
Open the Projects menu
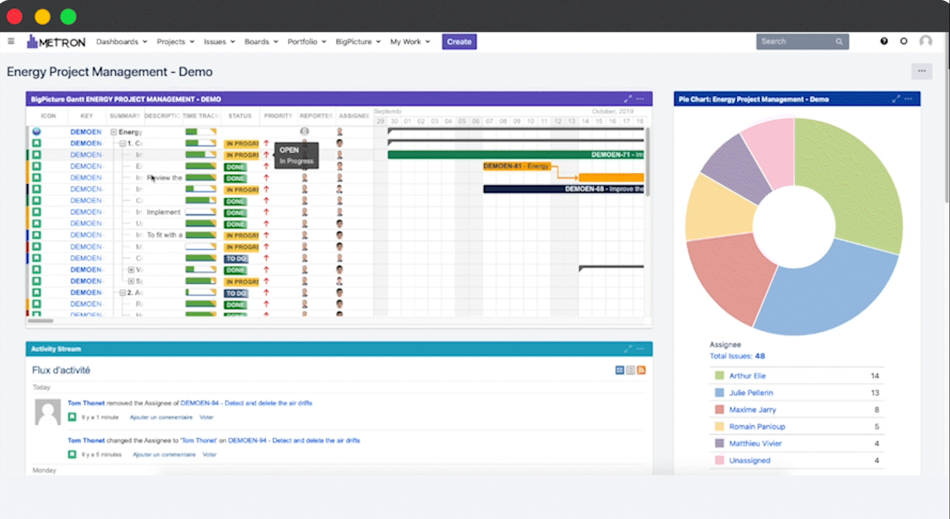pyautogui.click(x=175, y=42)
